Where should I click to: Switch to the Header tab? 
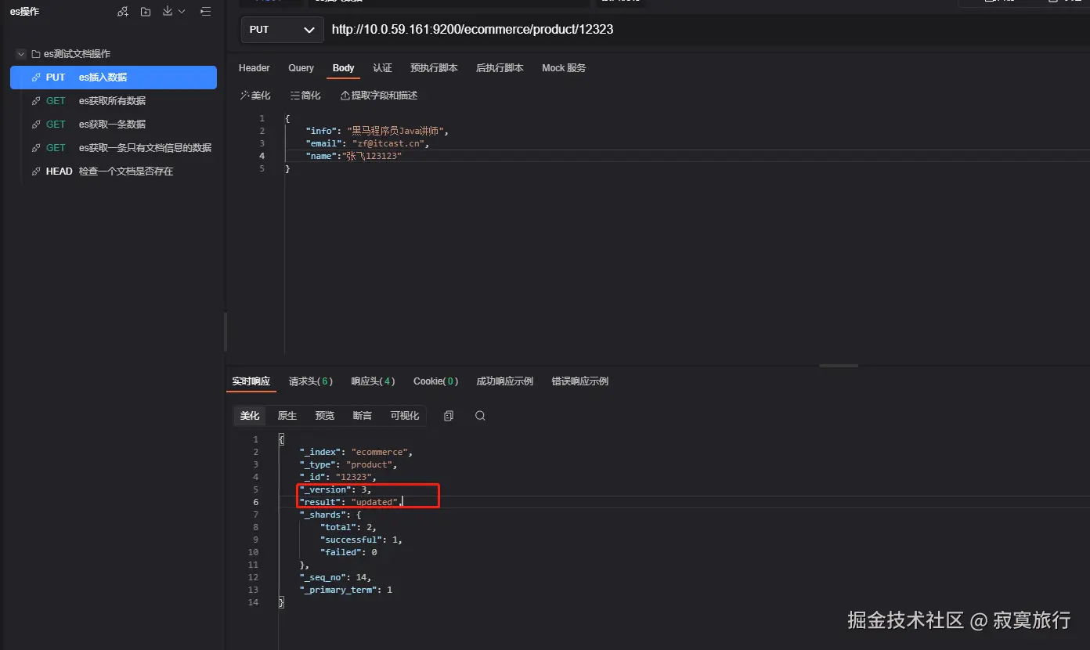[x=254, y=68]
